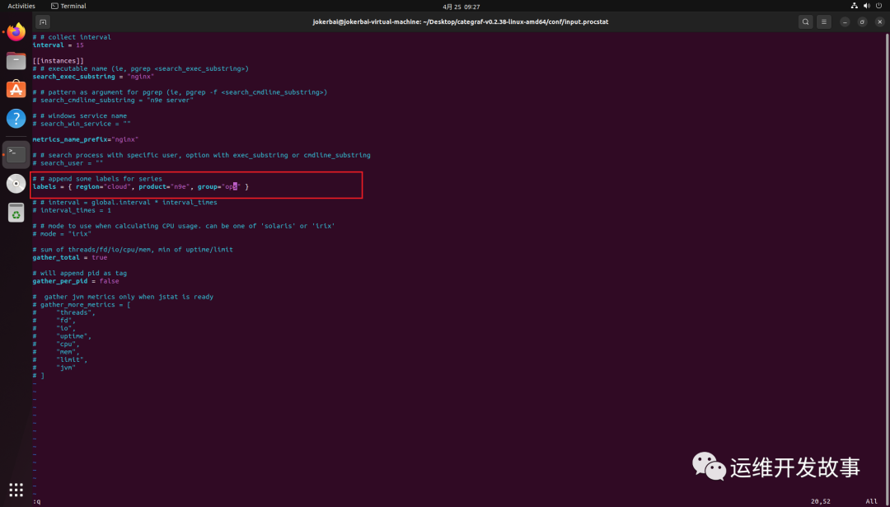Click the gather_total = true line
Screen dimensions: 890x507
pyautogui.click(x=70, y=257)
